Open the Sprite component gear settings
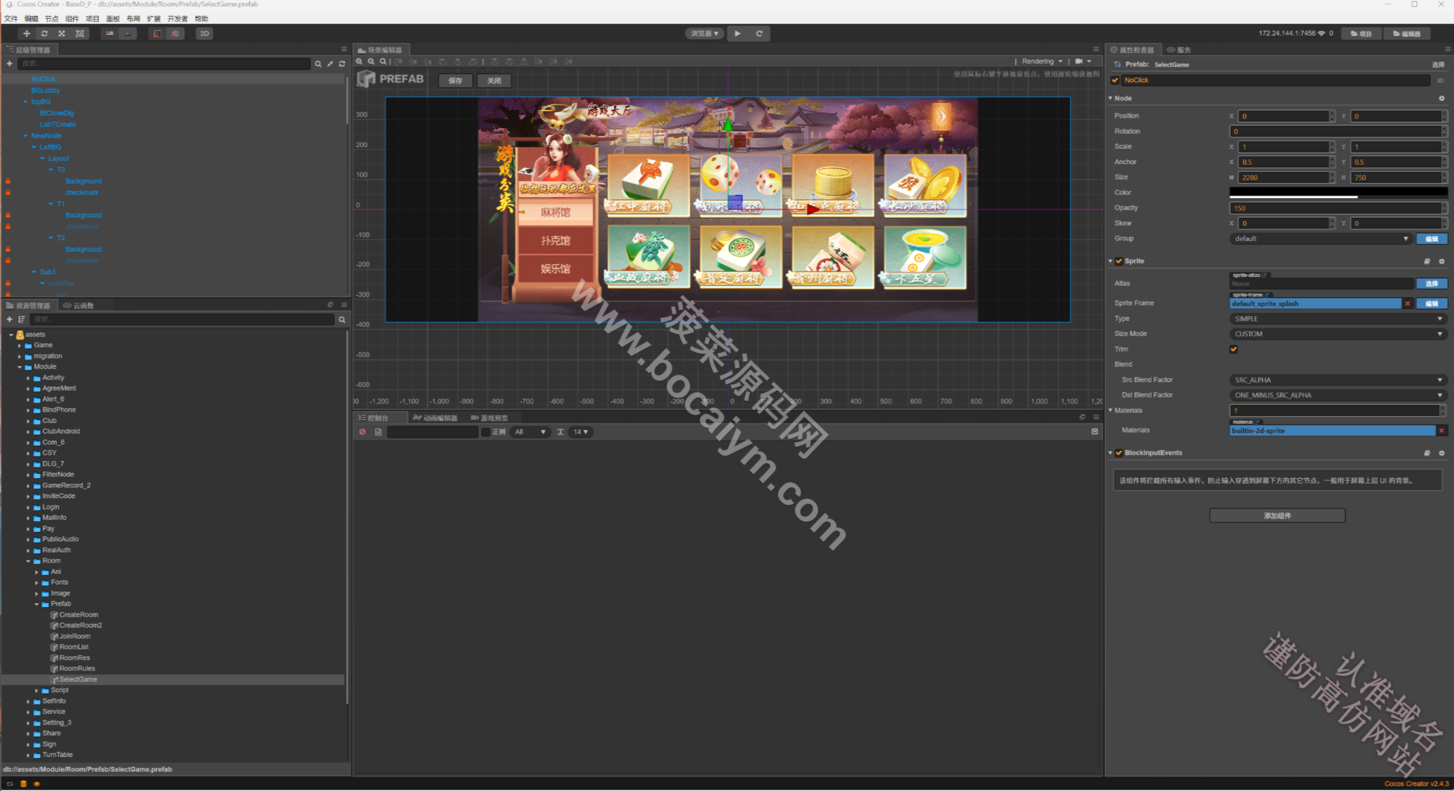Image resolution: width=1454 pixels, height=791 pixels. tap(1442, 261)
